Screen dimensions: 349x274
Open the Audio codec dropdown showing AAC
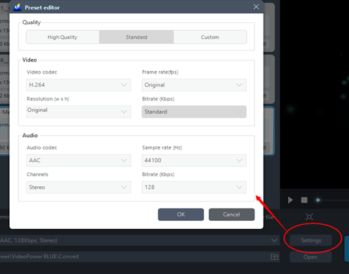(x=79, y=161)
